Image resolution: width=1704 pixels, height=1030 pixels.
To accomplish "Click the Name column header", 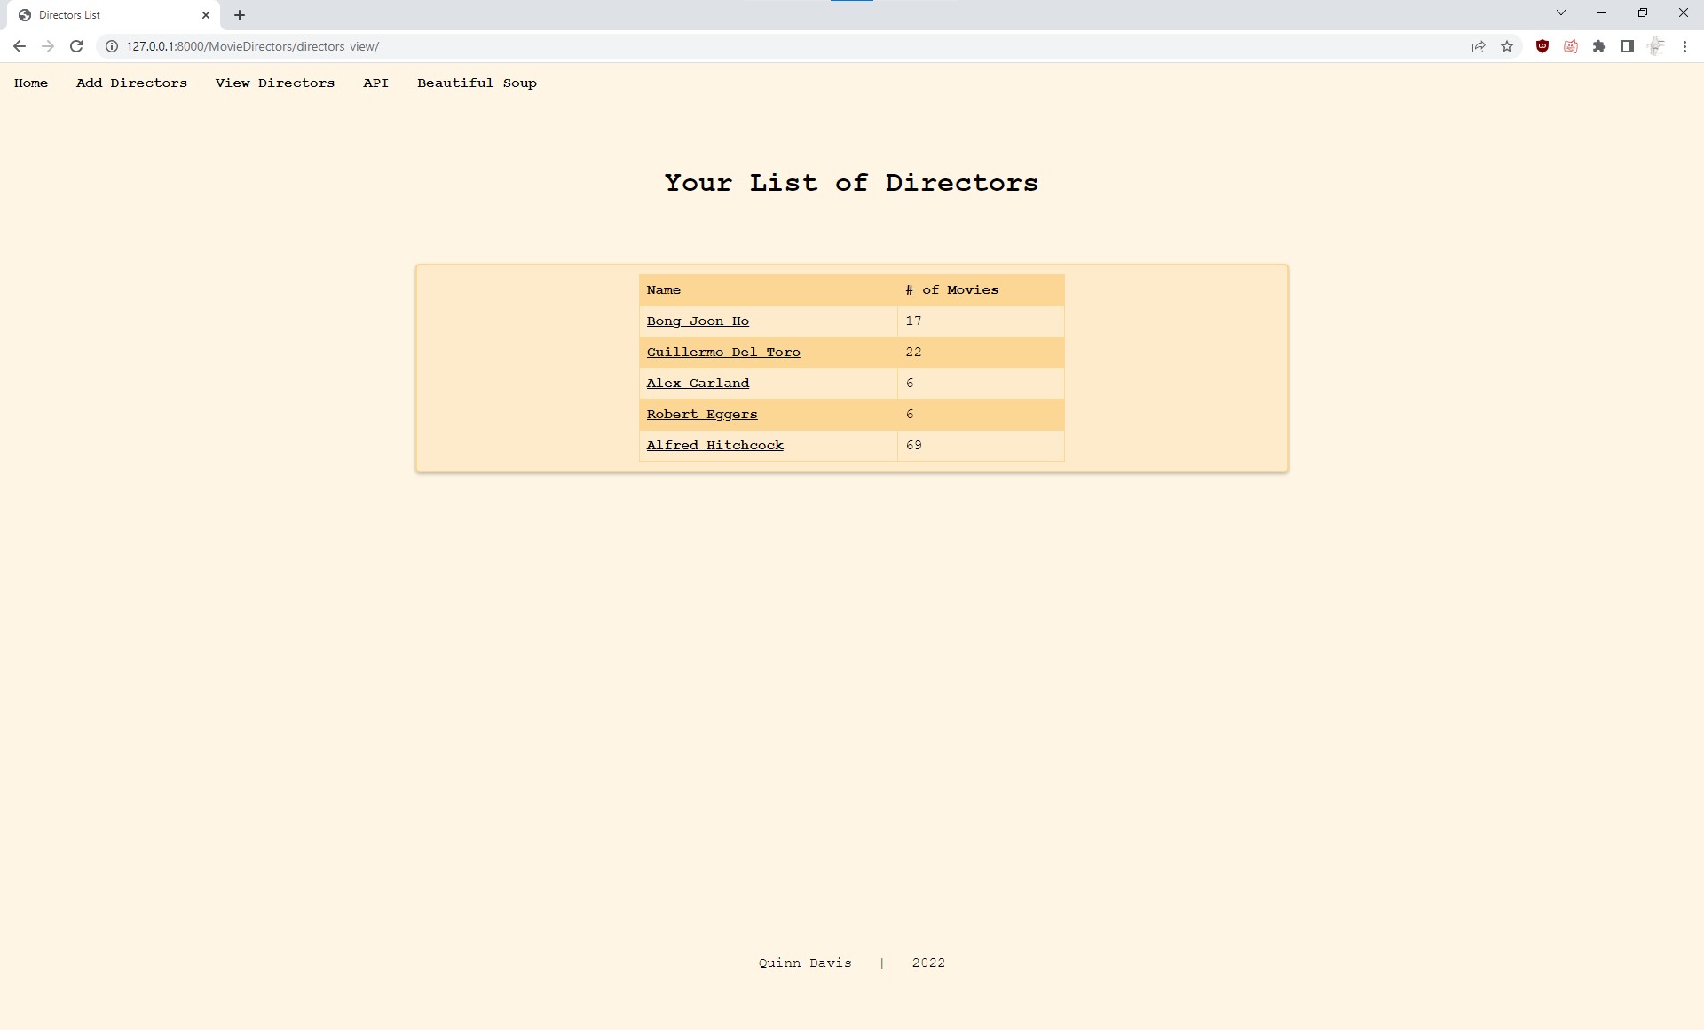I will [769, 290].
